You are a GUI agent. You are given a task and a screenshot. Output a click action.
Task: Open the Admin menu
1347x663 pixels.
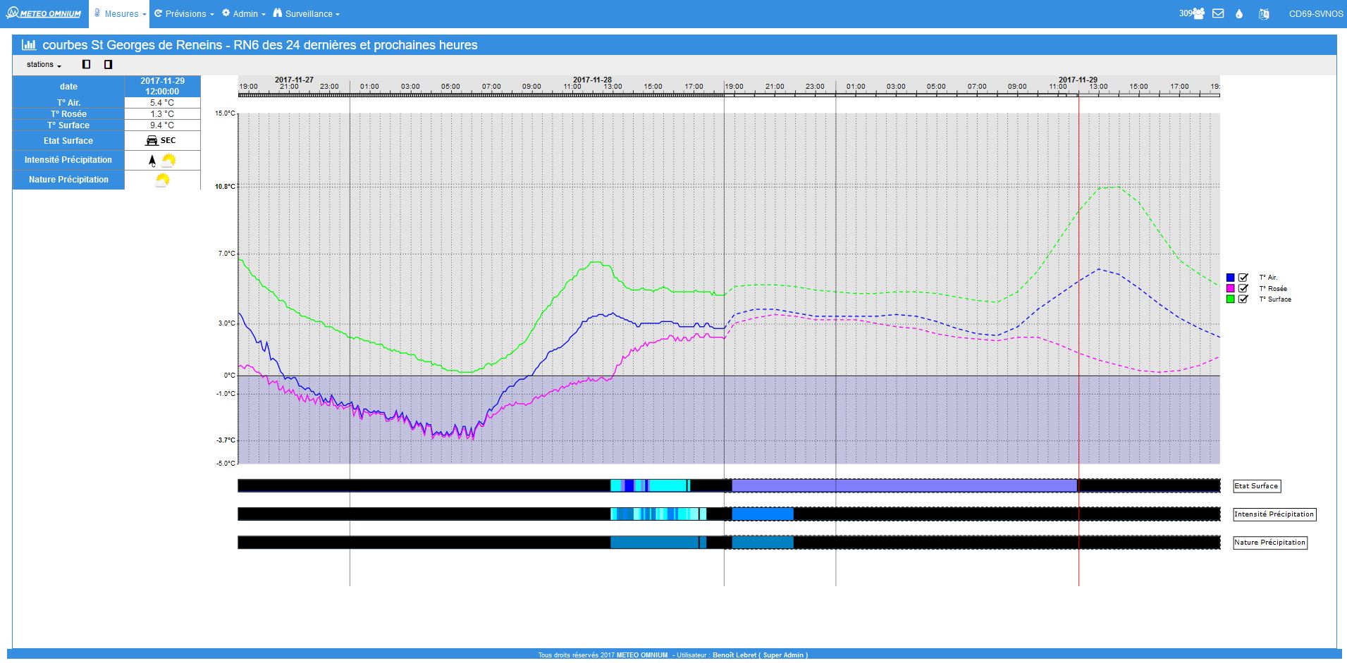pyautogui.click(x=243, y=14)
